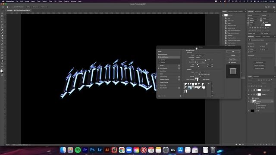Hide the Layer 0 layer

[249, 111]
